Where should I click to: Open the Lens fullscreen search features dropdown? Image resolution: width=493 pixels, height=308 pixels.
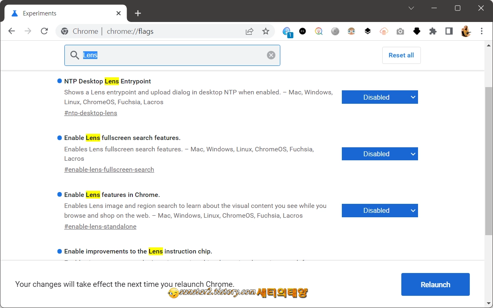[380, 154]
